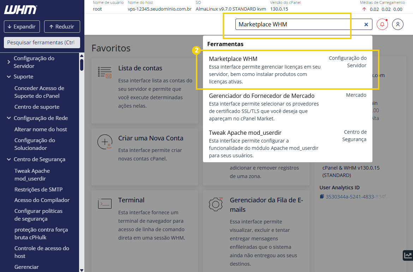Collapse the Centro de Segurança section
The image size is (413, 272).
8,159
